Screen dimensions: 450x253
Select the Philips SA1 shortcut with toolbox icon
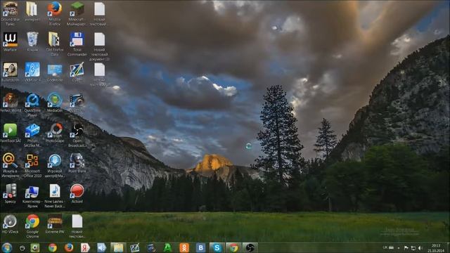[x=32, y=136]
